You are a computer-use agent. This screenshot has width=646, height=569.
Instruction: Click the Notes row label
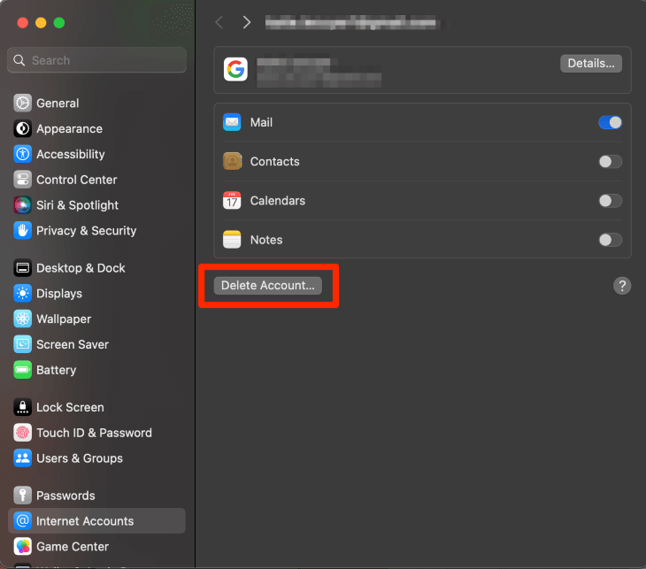point(266,240)
